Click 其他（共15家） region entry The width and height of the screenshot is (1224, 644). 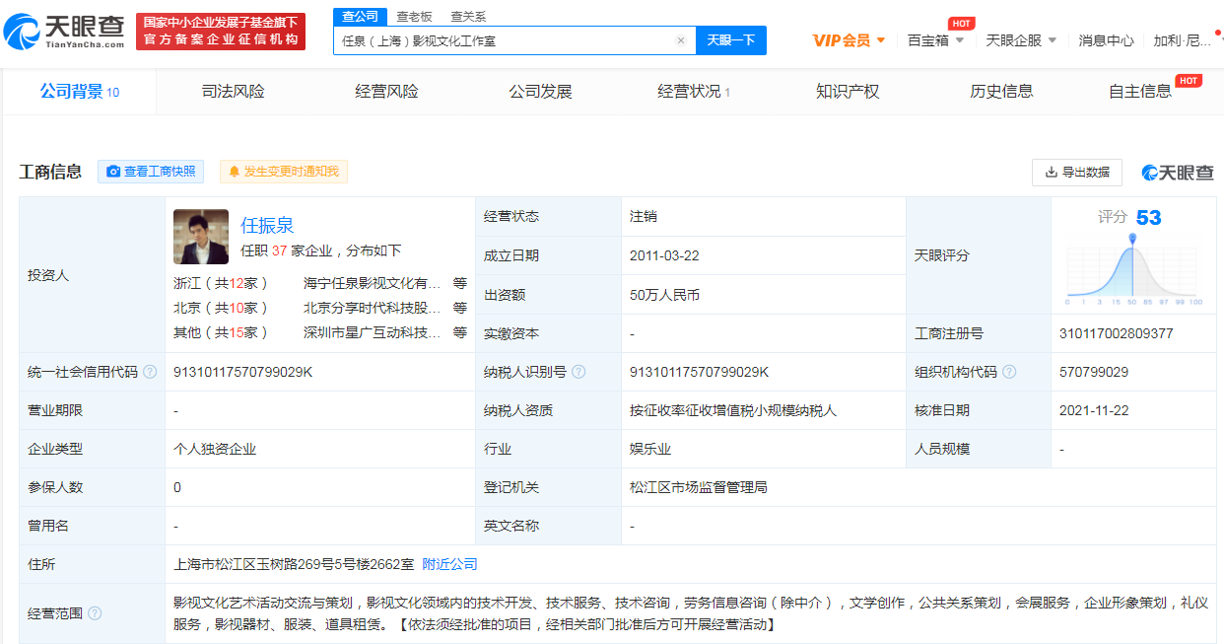[x=222, y=332]
